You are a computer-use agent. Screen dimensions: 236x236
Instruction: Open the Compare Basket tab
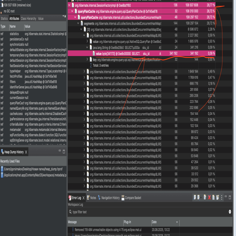(x=133, y=198)
